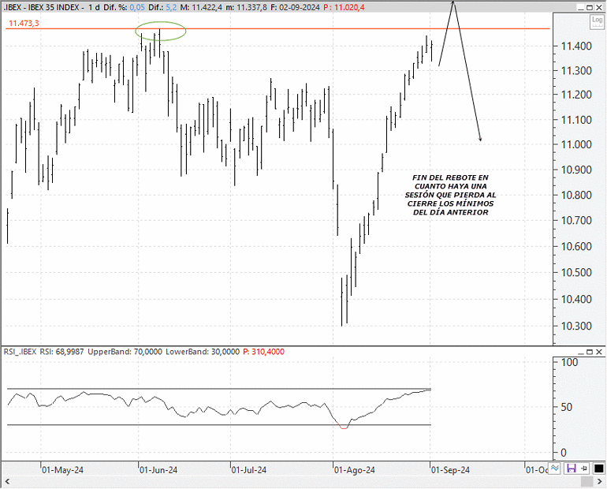
Task: Close the IBEX 35 chart pane
Action: (599, 7)
